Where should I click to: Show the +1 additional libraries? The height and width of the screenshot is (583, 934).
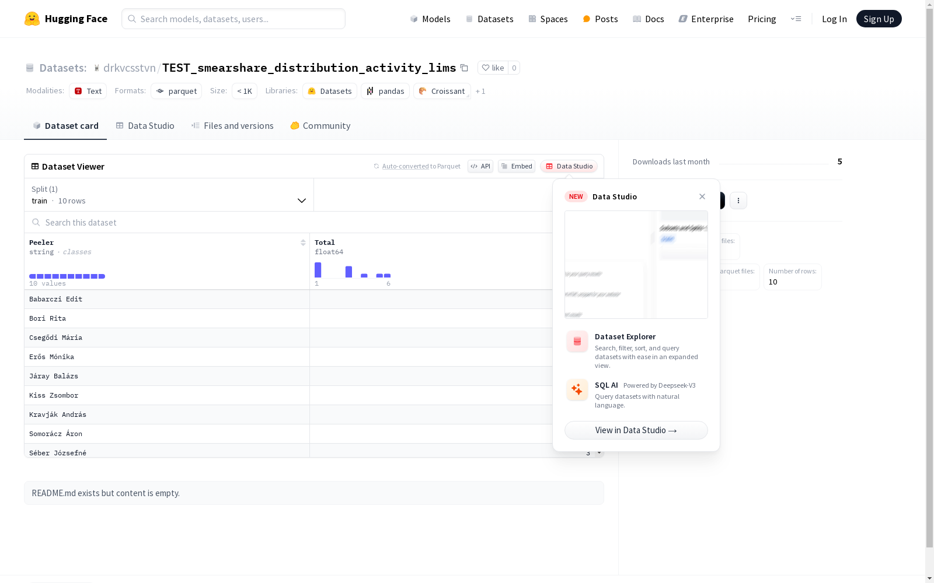pos(480,91)
